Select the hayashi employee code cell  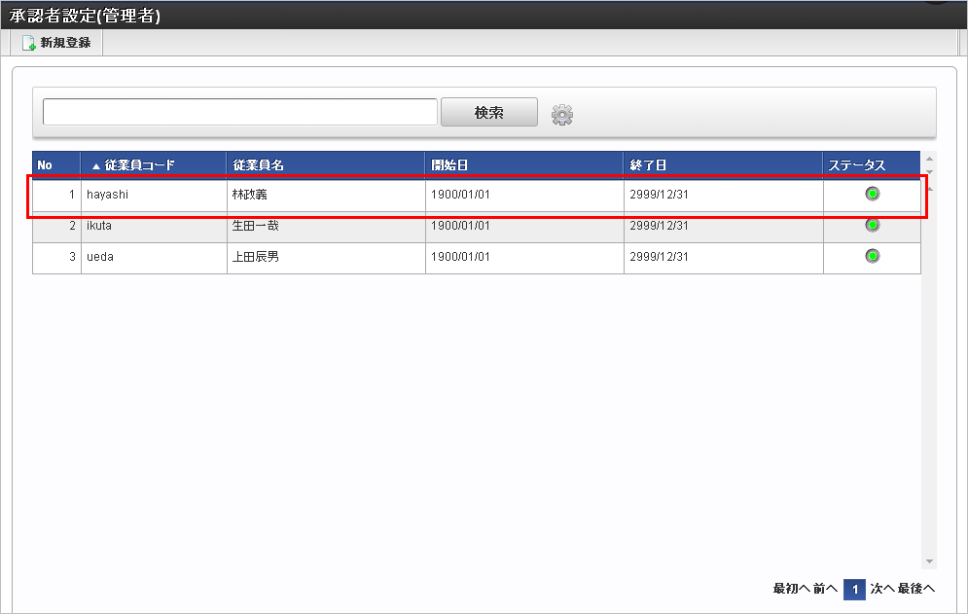coord(154,195)
